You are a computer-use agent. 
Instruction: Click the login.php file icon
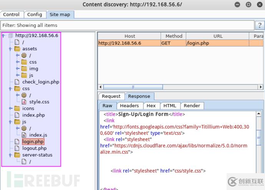coord(17,142)
